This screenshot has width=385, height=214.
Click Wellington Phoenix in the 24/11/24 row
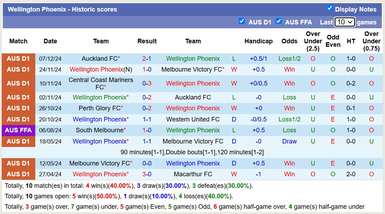96,69
